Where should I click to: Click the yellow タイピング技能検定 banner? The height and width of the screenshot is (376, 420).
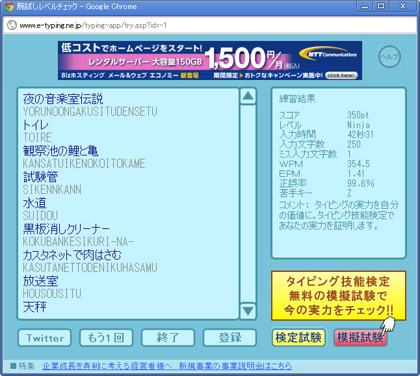click(x=338, y=296)
